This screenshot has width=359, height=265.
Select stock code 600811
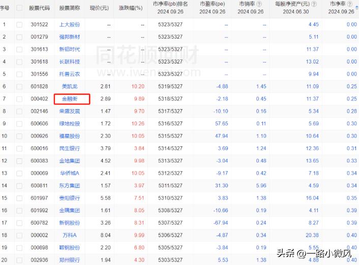pyautogui.click(x=39, y=185)
